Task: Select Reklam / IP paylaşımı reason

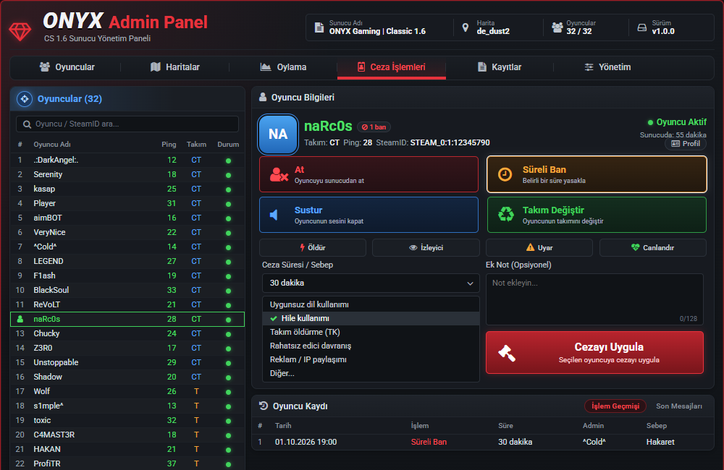Action: [371, 360]
